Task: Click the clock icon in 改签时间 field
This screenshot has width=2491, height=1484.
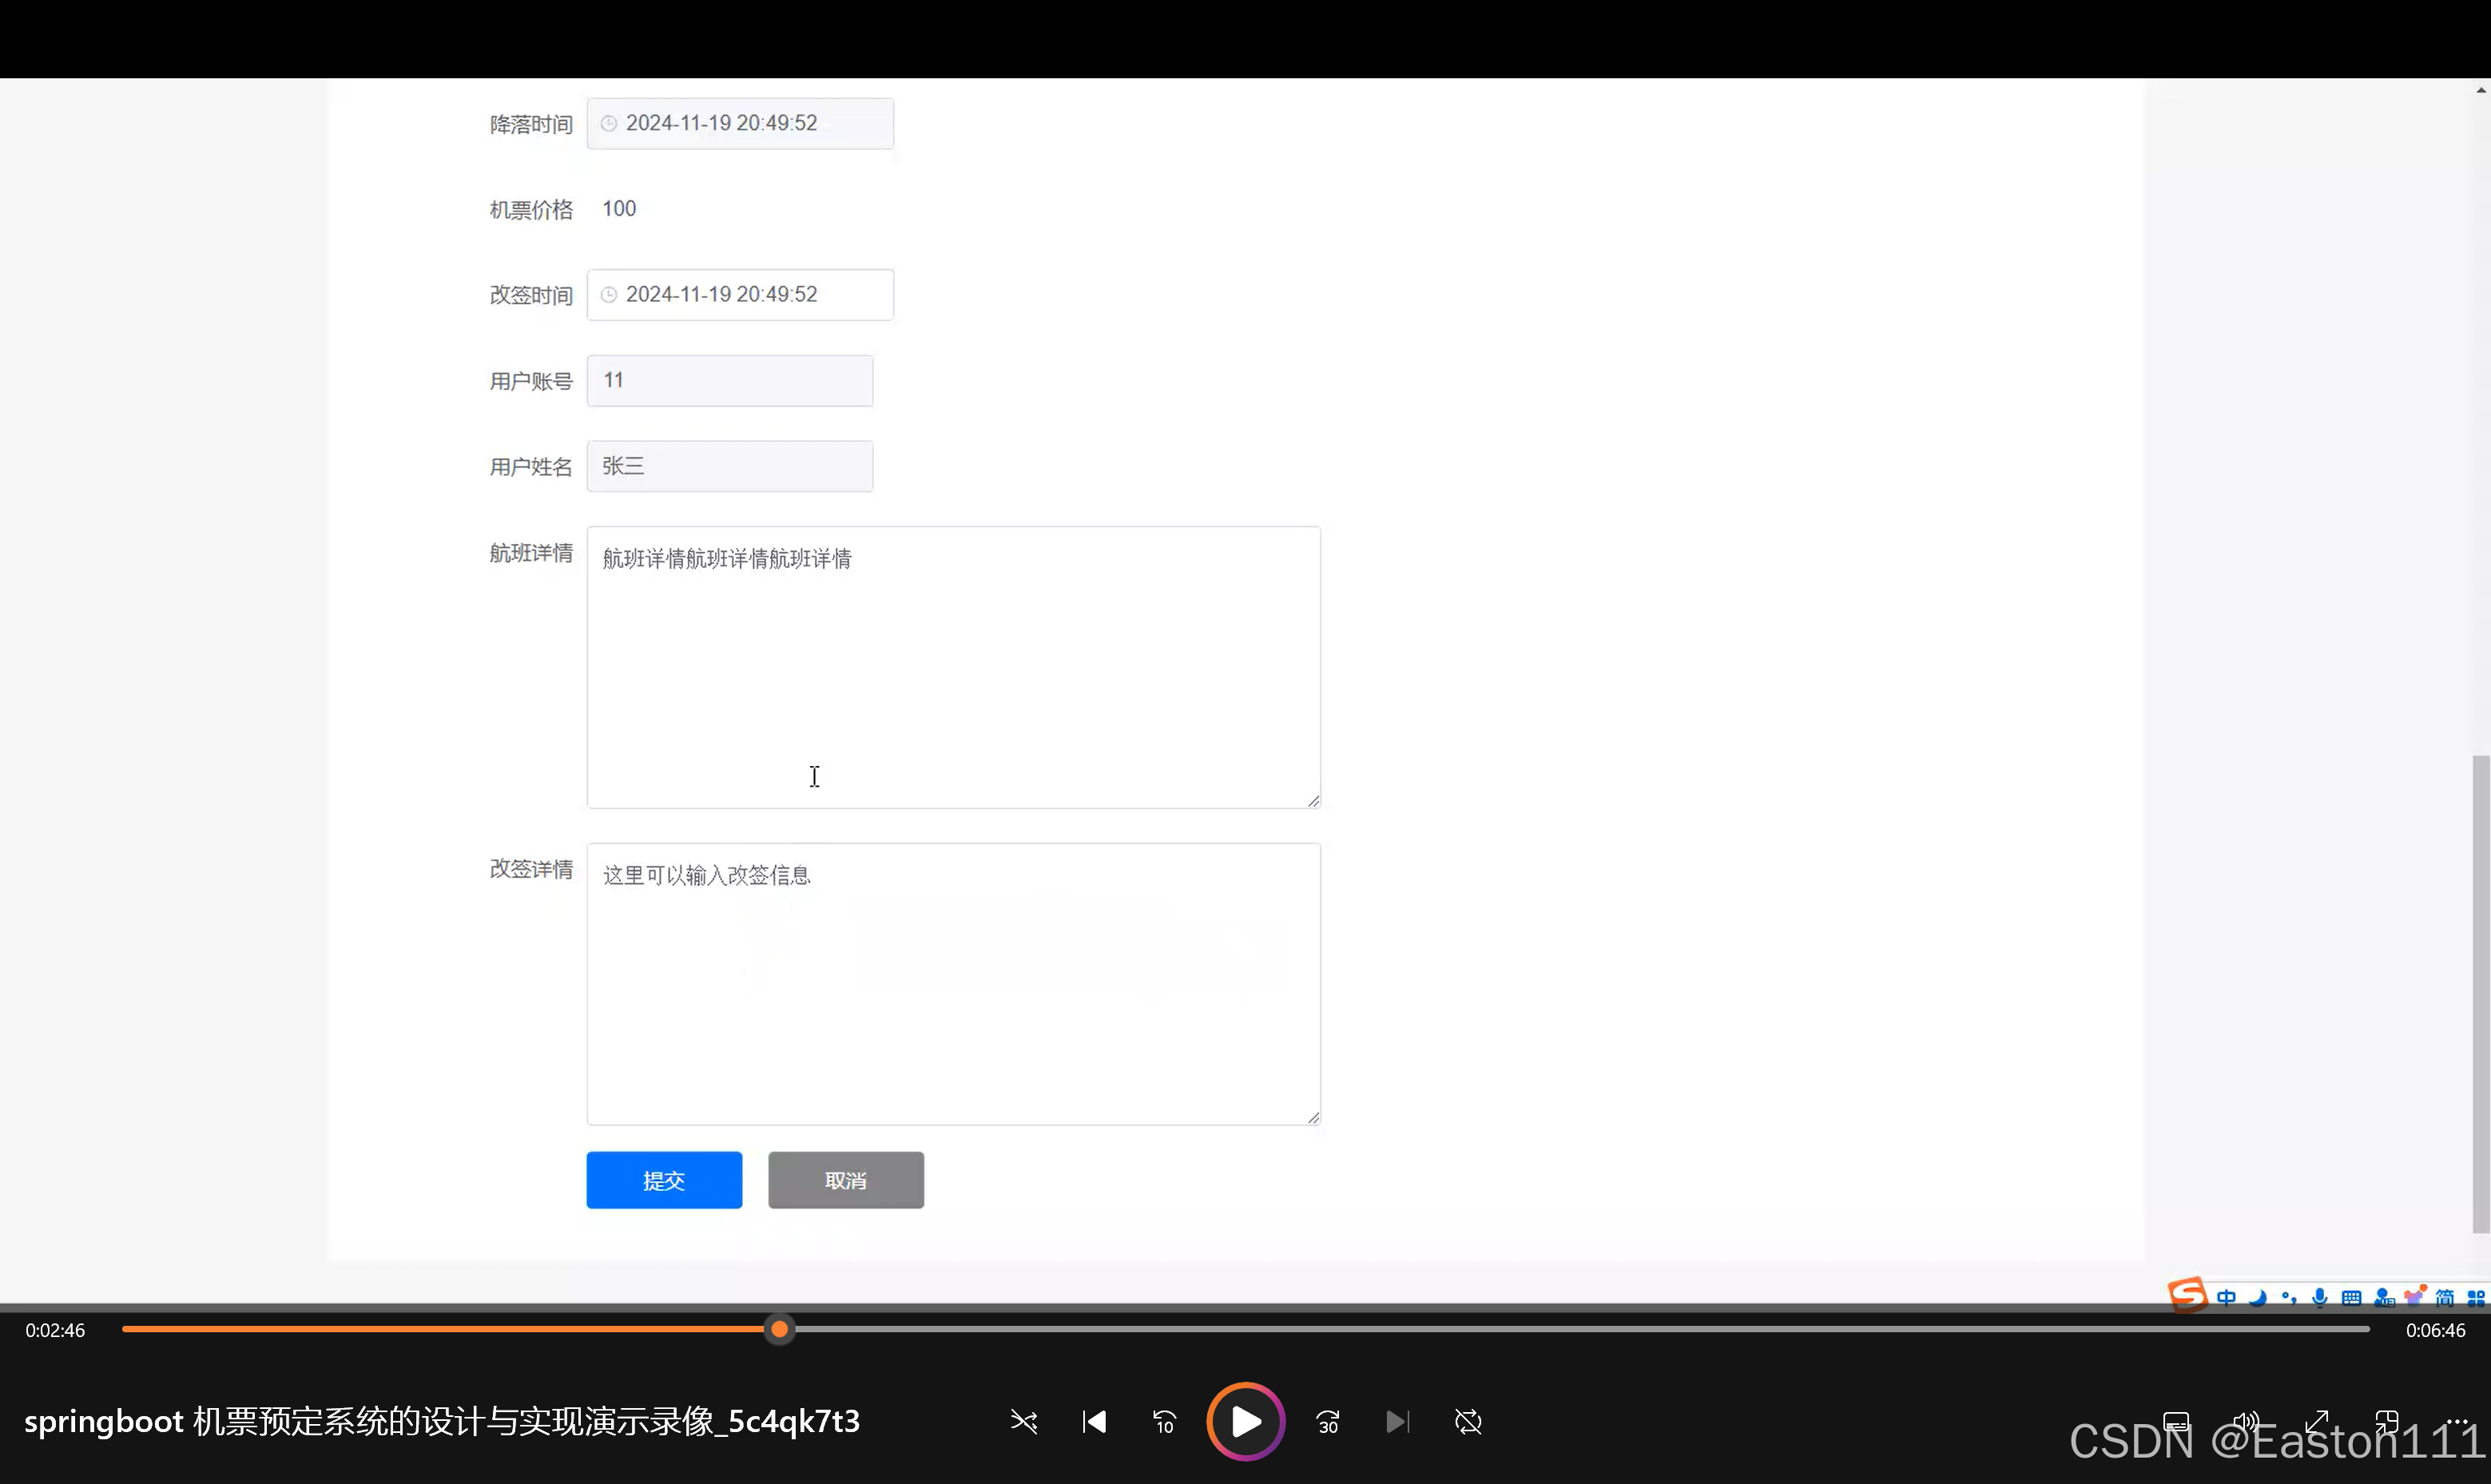Action: coord(608,294)
